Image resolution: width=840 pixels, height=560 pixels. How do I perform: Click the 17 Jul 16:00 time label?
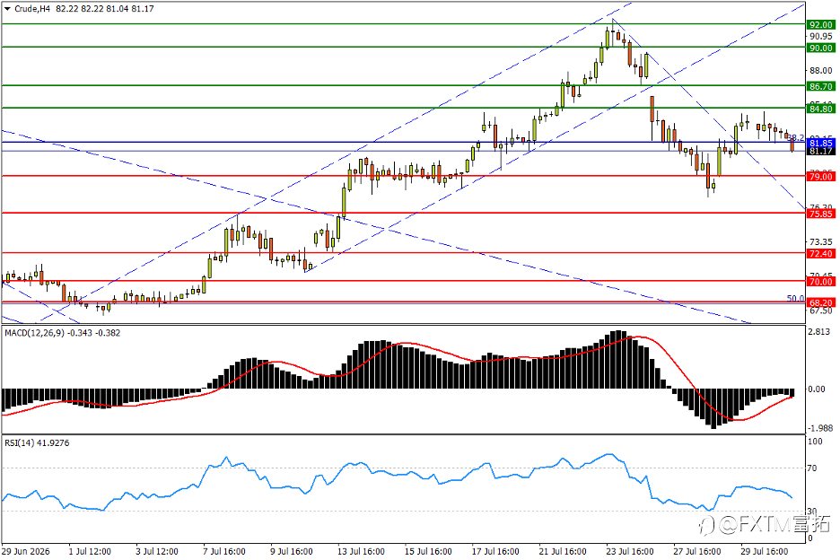(495, 551)
